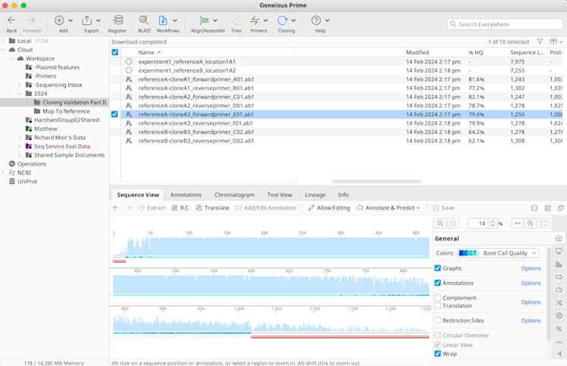Open the Tree builder tool
The image size is (567, 366).
[x=237, y=21]
